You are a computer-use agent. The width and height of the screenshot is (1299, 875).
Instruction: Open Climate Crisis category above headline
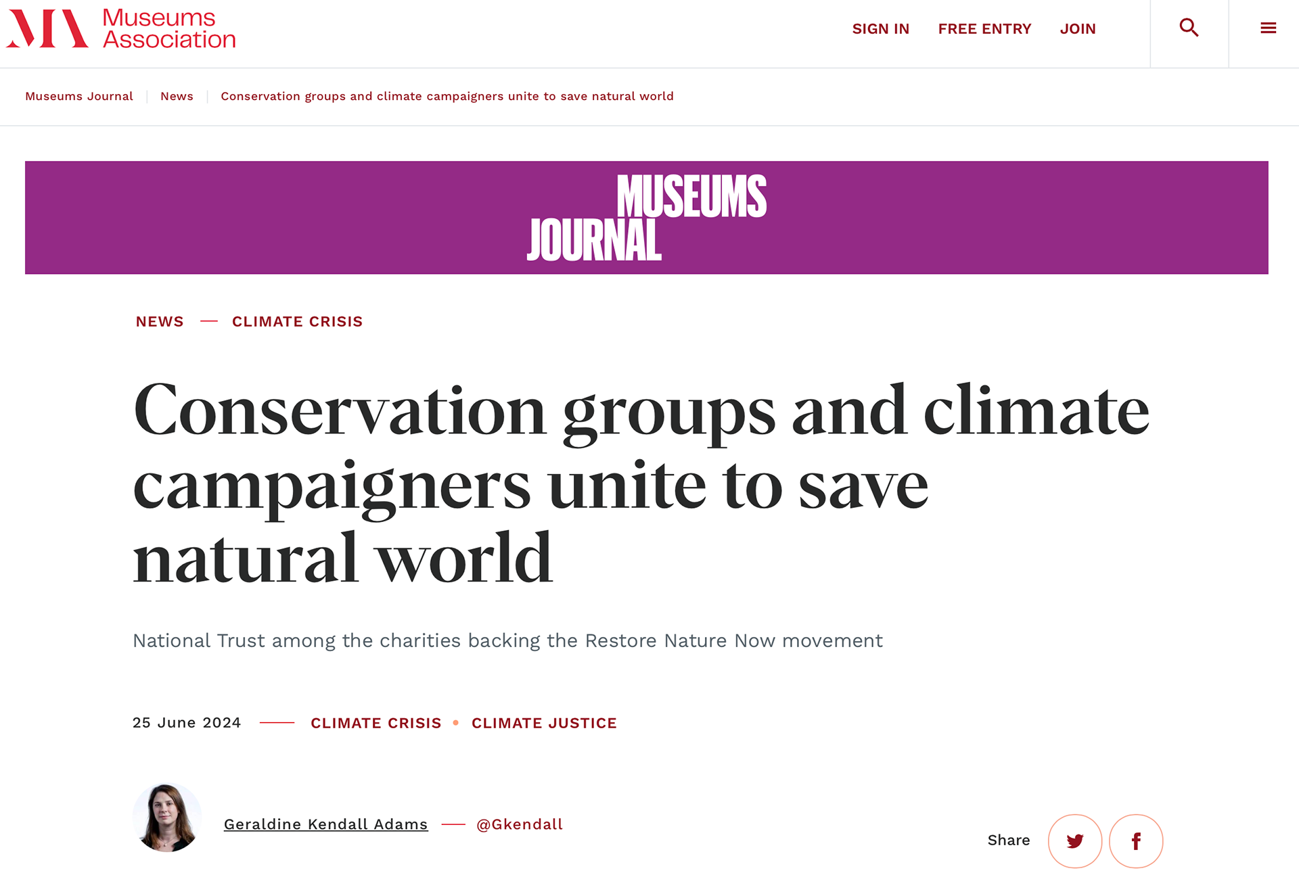click(297, 322)
